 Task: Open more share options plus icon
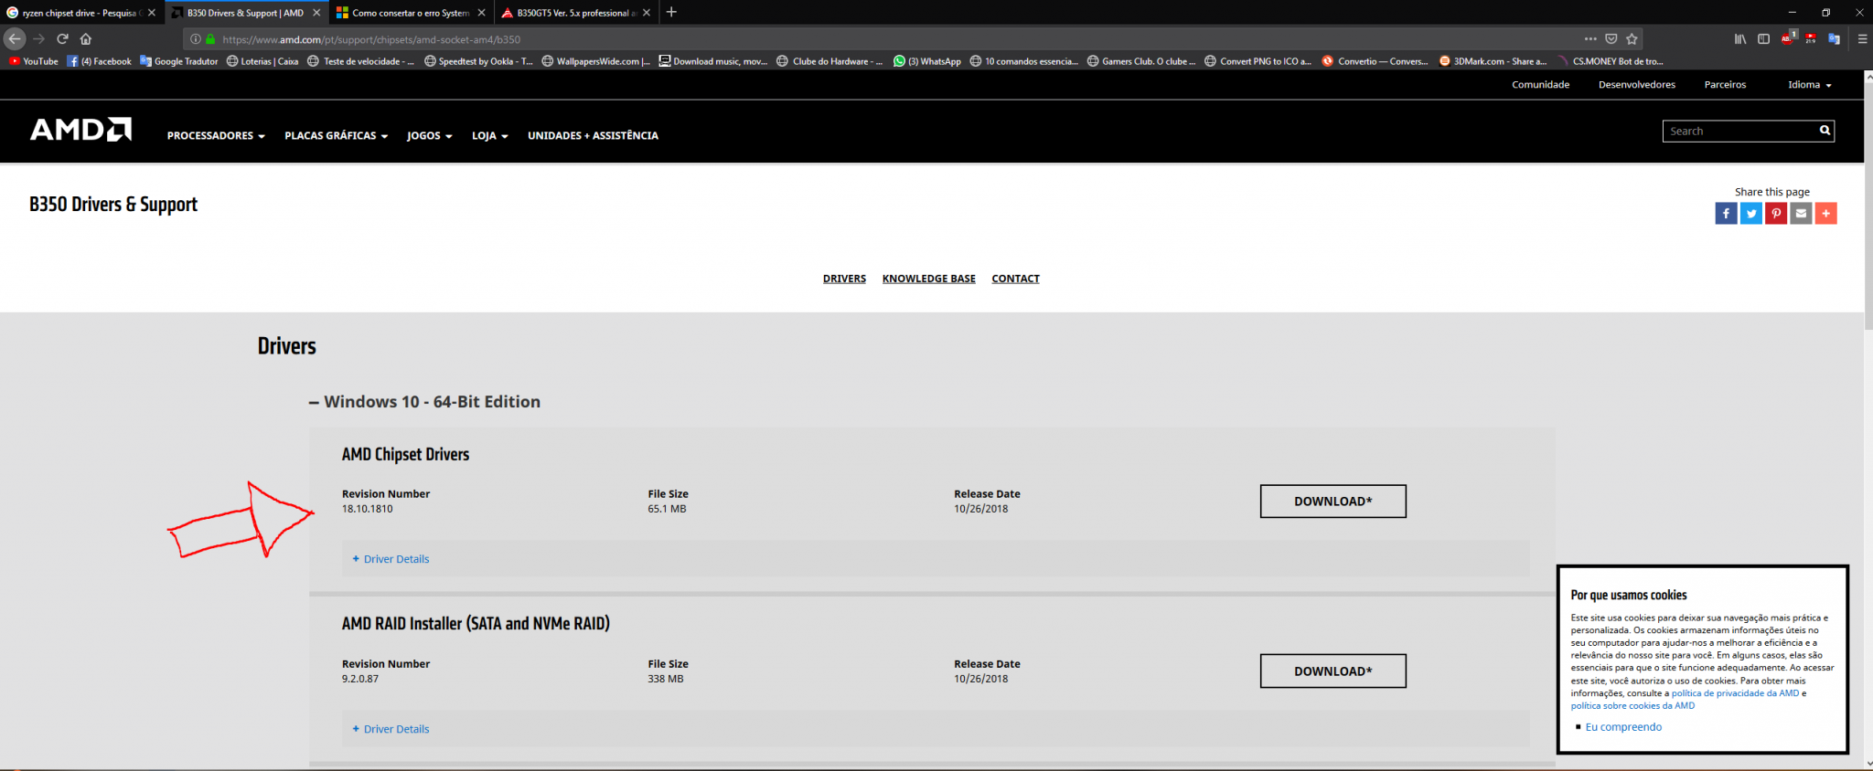(1825, 213)
